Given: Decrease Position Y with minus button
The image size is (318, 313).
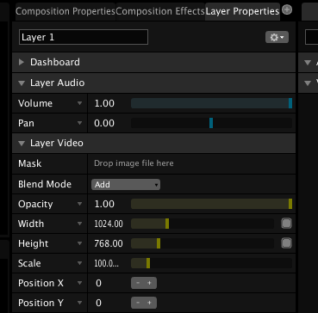Looking at the screenshot, I should [138, 303].
